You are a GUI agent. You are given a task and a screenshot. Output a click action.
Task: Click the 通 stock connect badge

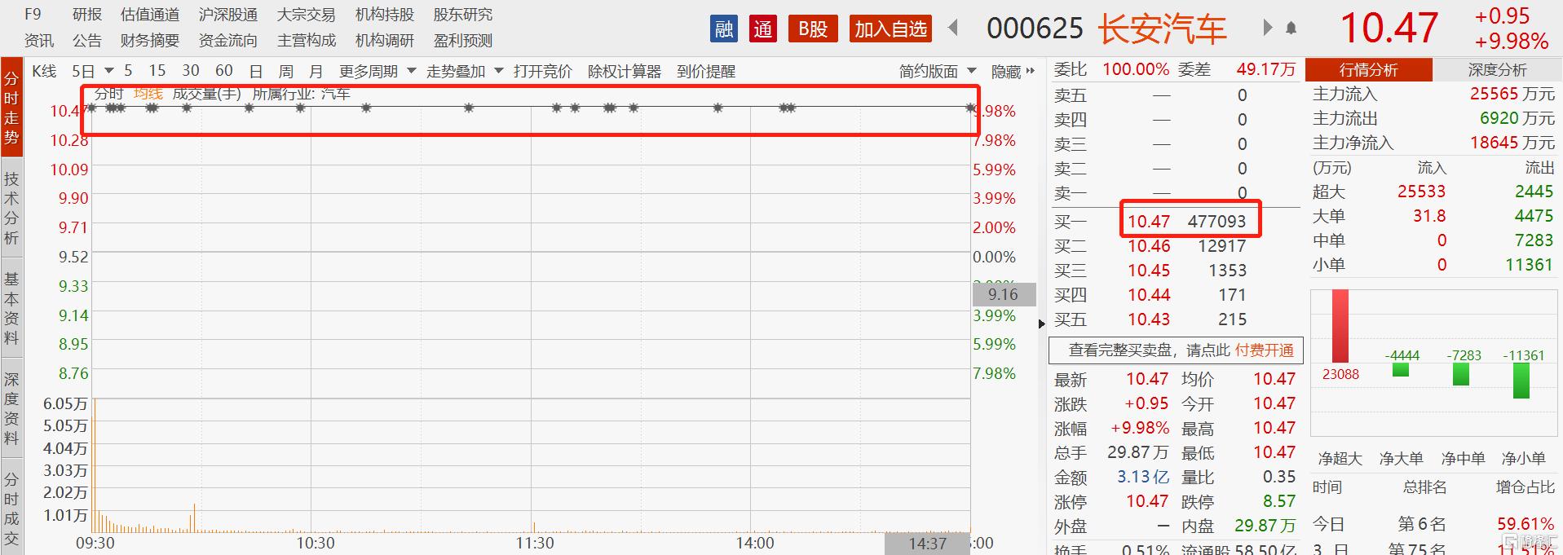point(762,29)
